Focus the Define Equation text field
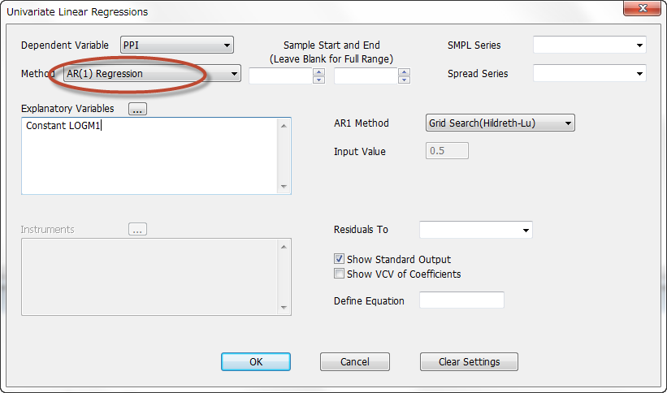The width and height of the screenshot is (667, 393). 462,300
